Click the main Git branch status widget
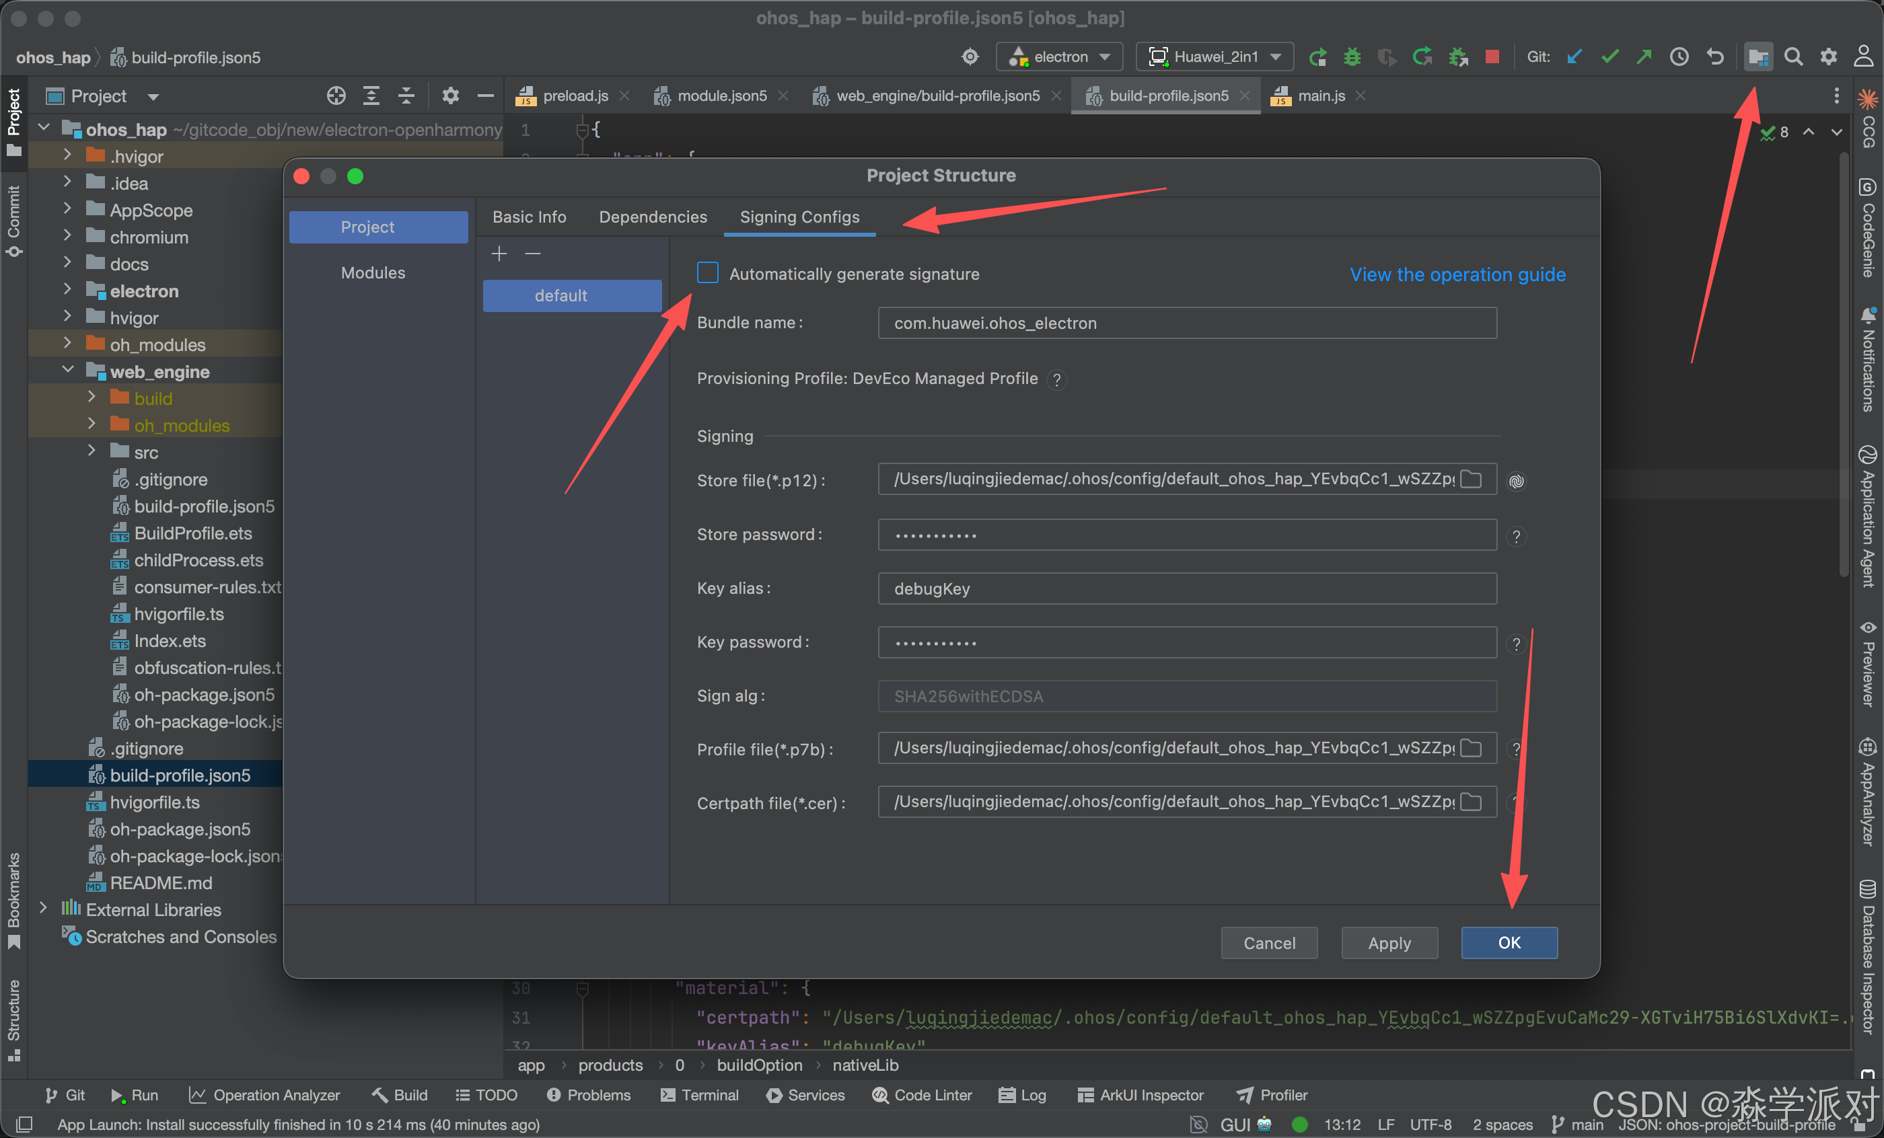This screenshot has height=1138, width=1884. 1577,1125
